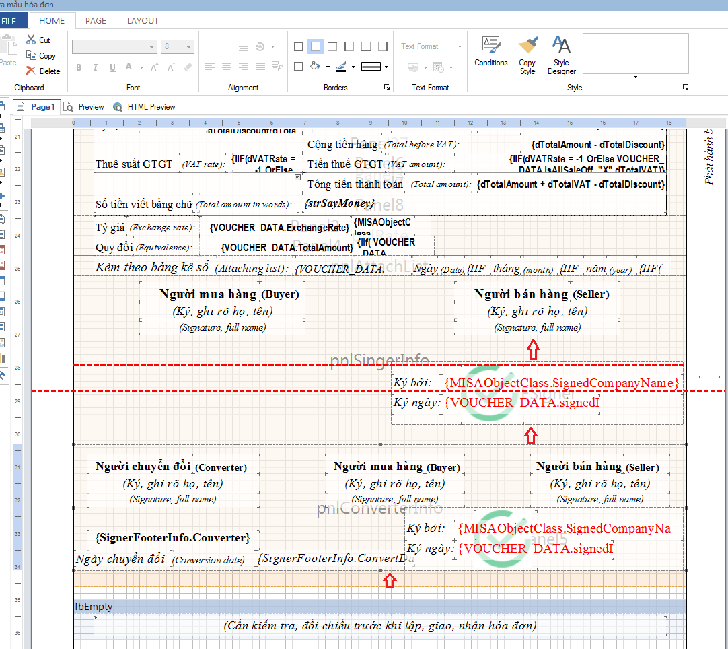The height and width of the screenshot is (649, 728).
Task: Click the word wrap icon
Action: [x=277, y=67]
